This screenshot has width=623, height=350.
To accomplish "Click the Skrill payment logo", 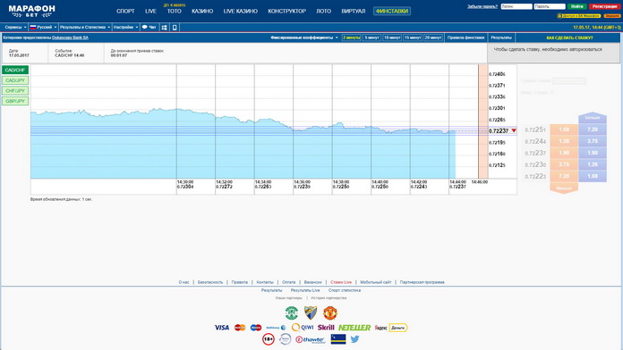I will coord(326,328).
